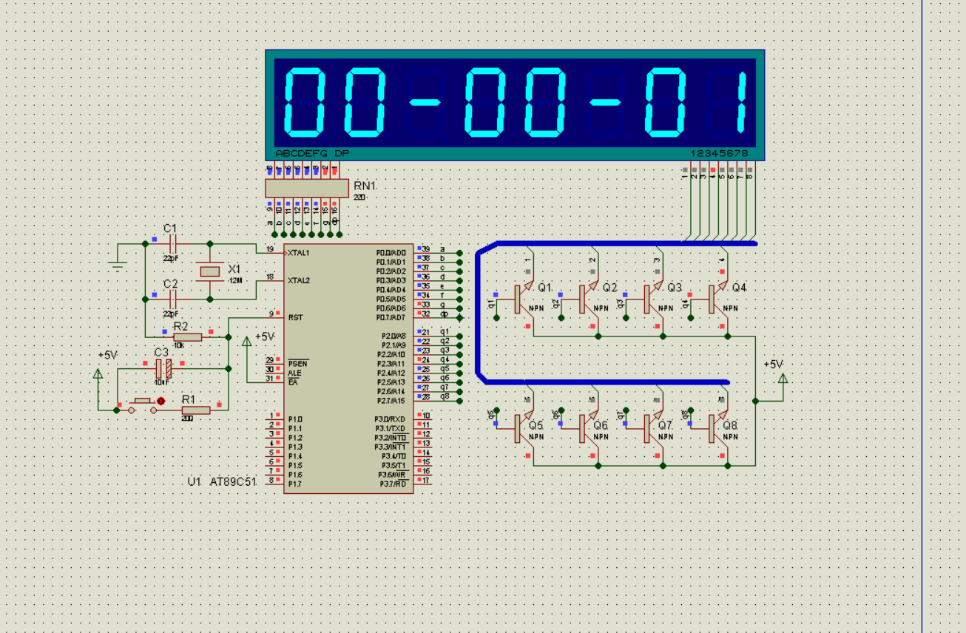
Task: Click the P2.7/A15 pin label
Action: pos(392,400)
